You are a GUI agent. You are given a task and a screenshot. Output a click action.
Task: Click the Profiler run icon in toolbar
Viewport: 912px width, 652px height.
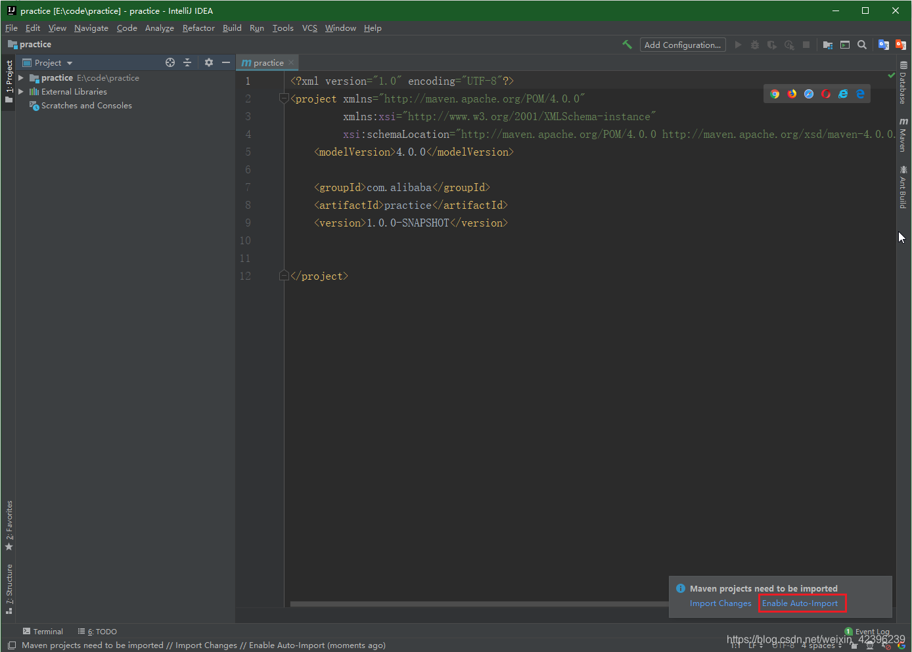tap(789, 45)
